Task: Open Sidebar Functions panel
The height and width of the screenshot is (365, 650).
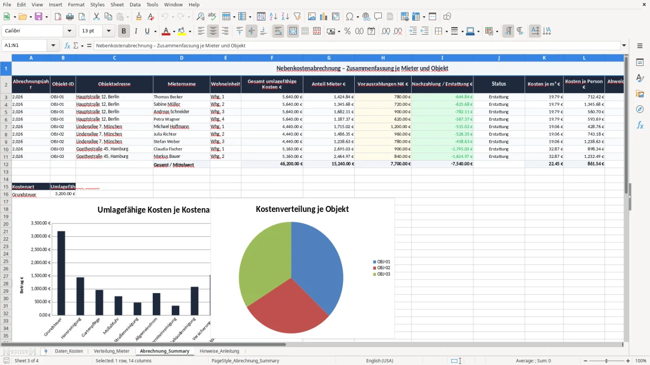Action: point(640,125)
